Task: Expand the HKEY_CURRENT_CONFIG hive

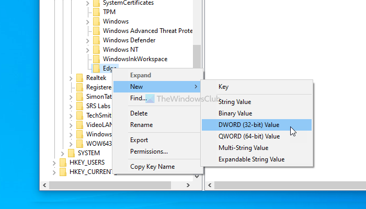Action: point(54,172)
